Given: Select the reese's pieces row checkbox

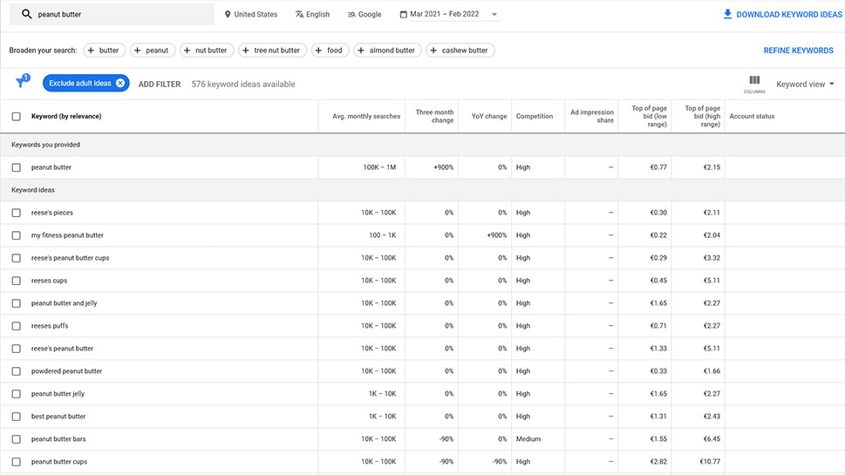Looking at the screenshot, I should [x=17, y=213].
